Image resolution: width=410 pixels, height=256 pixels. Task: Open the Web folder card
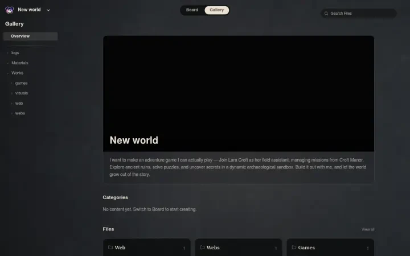coord(147,247)
